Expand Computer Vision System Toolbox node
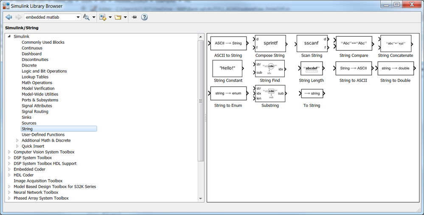Viewport: 424px width, 215px height. [9, 152]
